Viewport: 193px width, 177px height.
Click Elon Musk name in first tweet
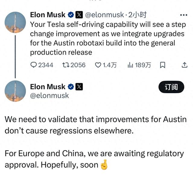48,15
